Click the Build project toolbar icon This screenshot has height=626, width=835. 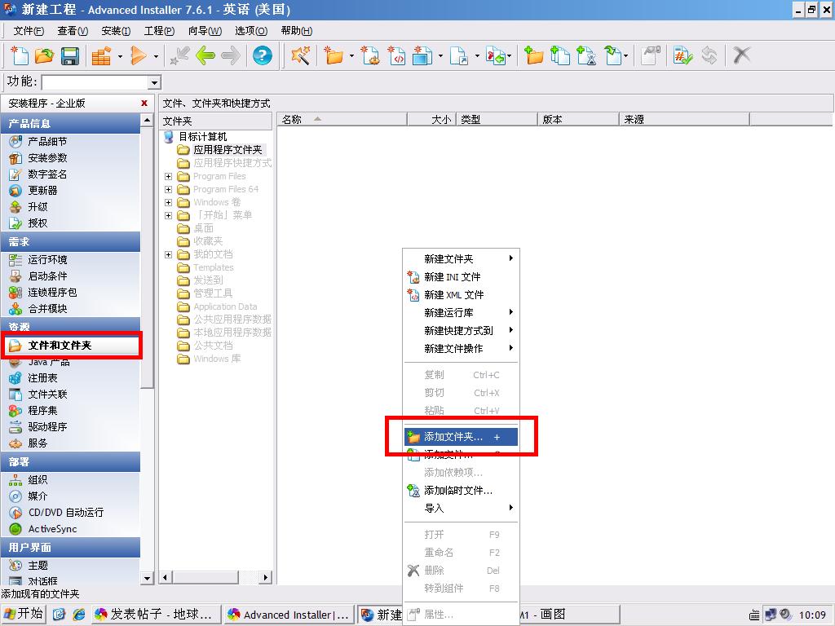coord(101,55)
